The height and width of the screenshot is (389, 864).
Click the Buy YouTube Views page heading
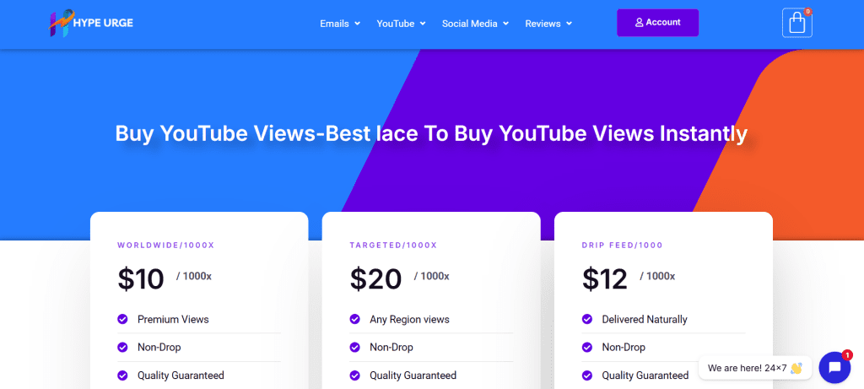431,134
